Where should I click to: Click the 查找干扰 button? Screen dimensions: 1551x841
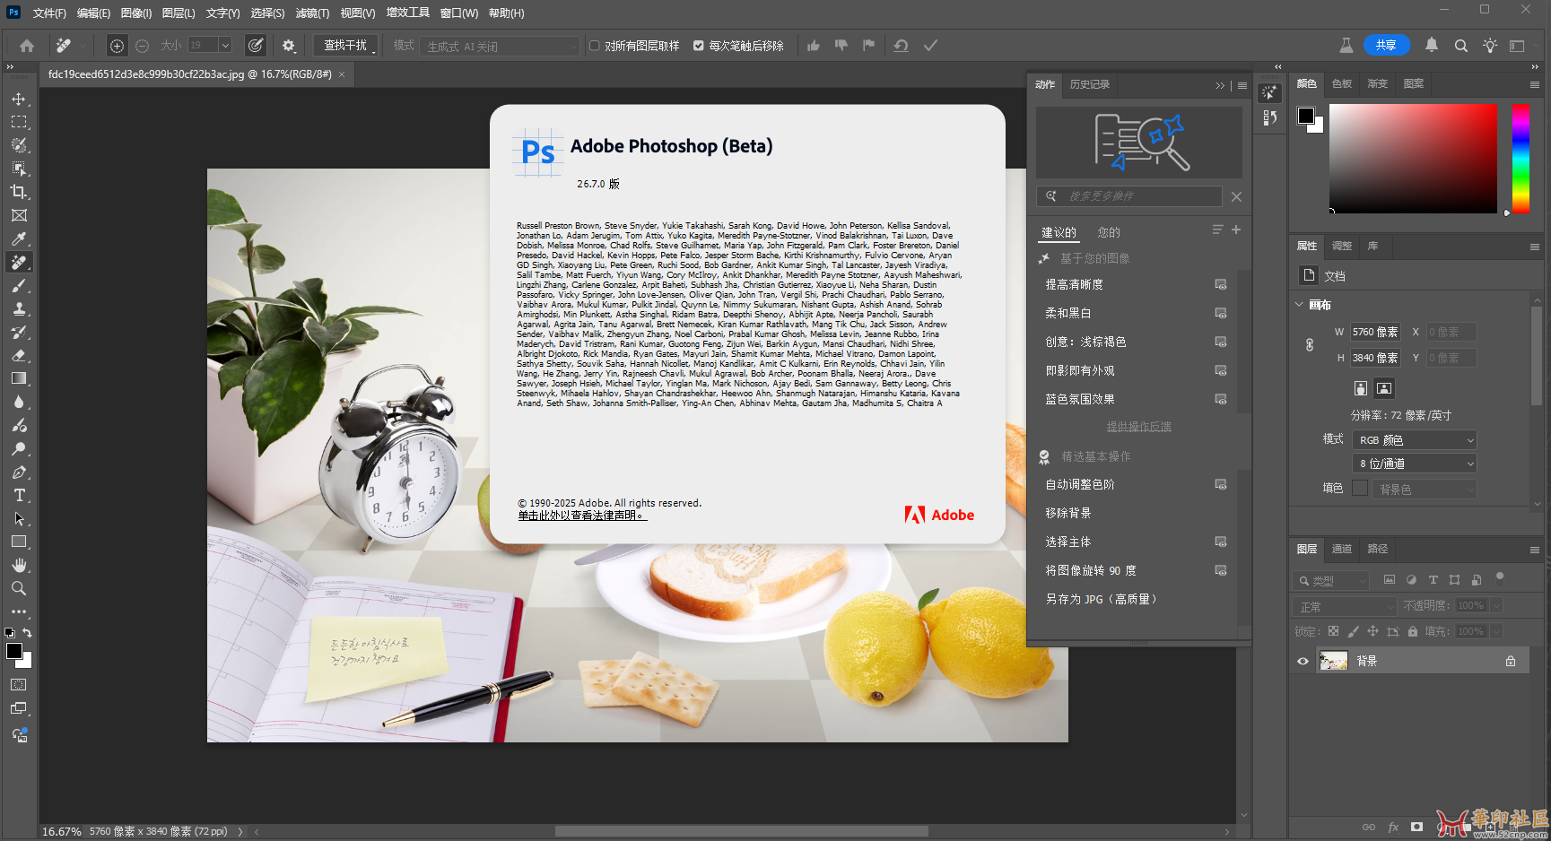[345, 45]
